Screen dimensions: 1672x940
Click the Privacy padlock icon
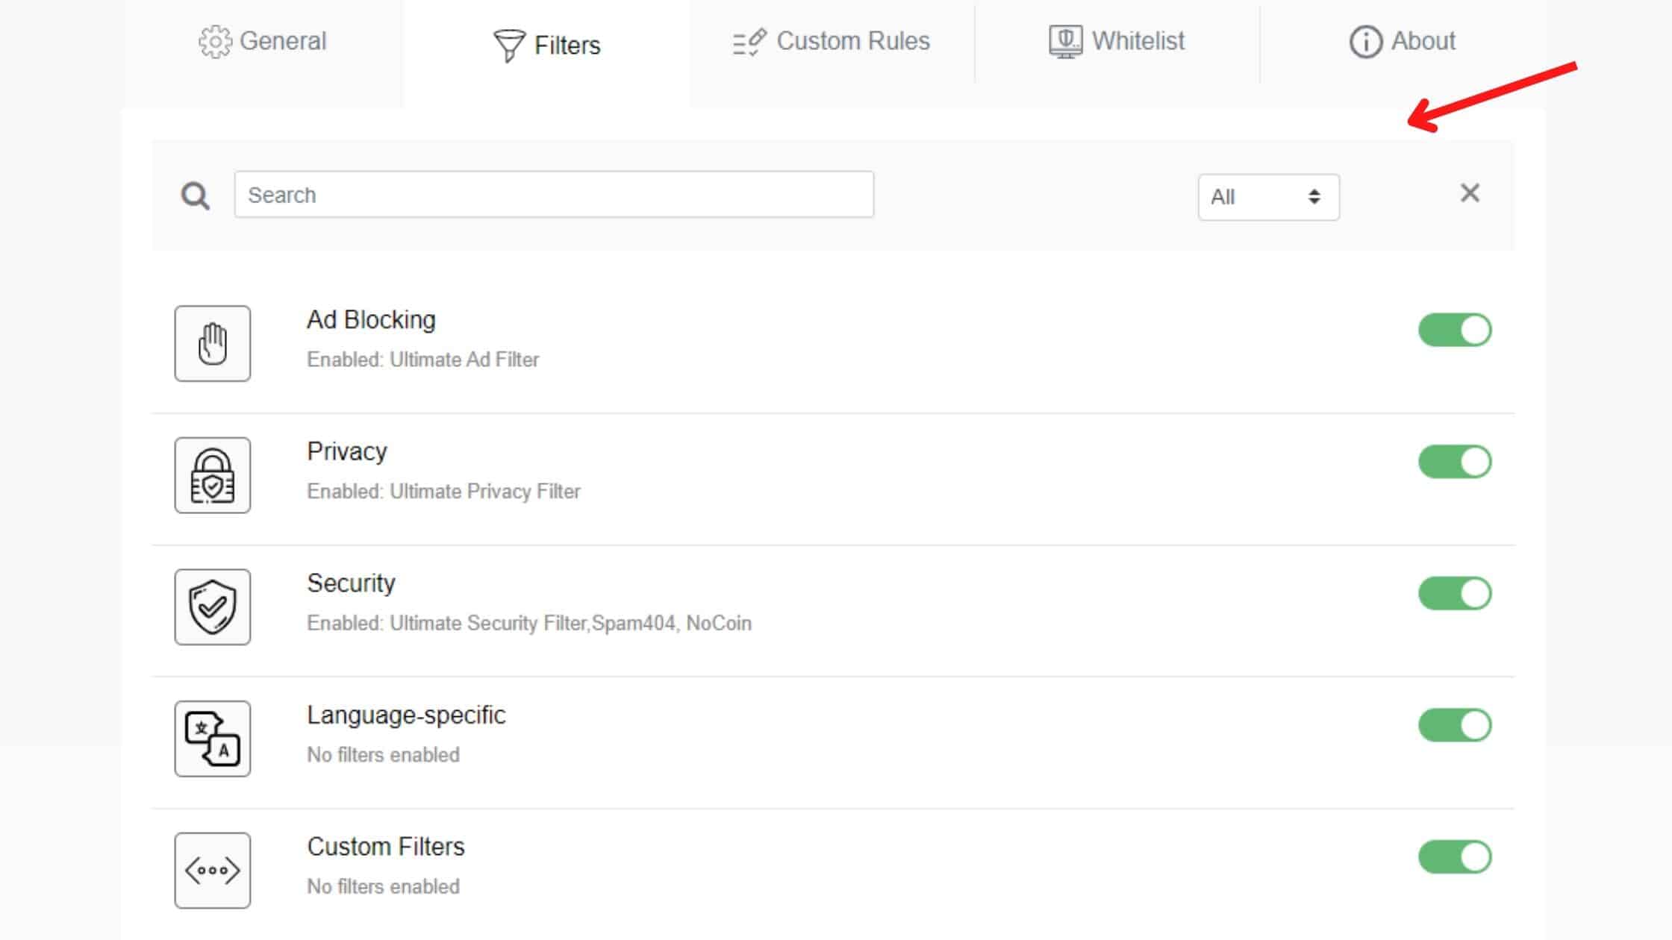pos(213,475)
